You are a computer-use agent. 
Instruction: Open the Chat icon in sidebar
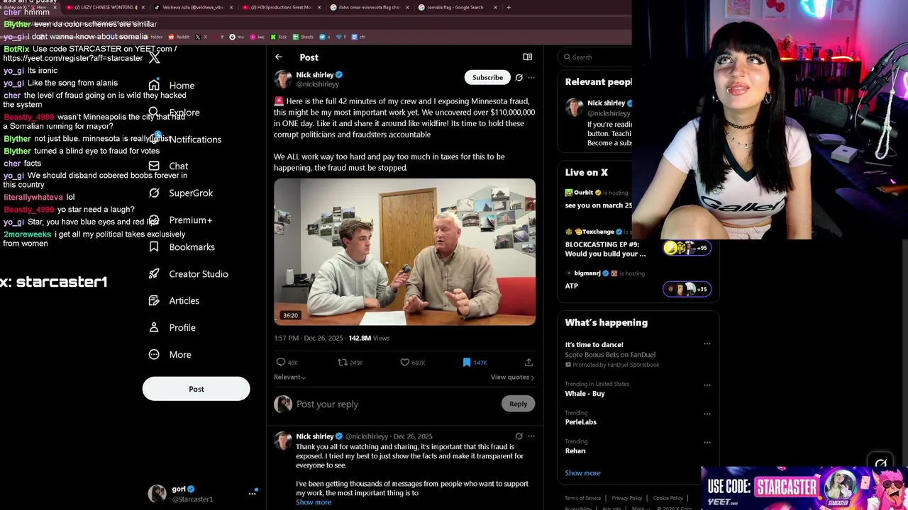154,166
